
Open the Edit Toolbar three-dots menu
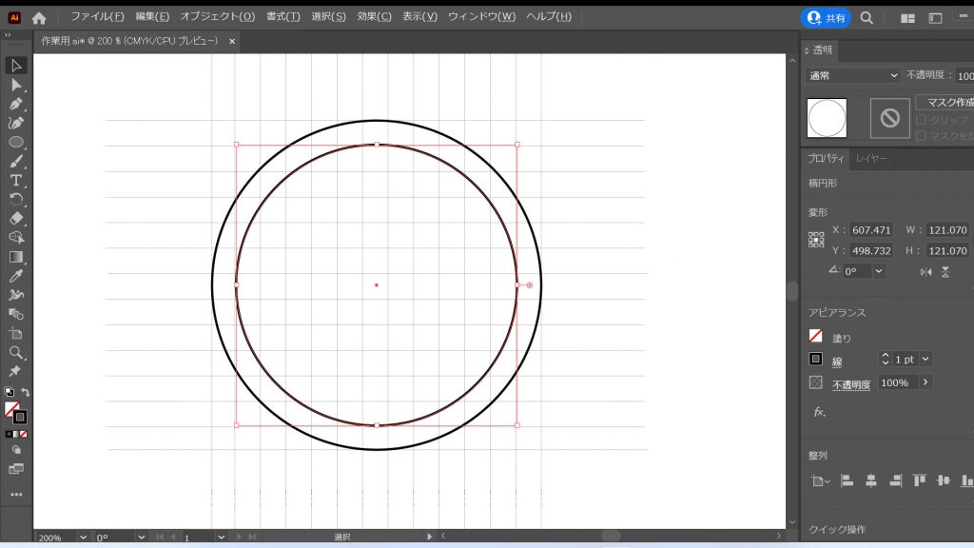pyautogui.click(x=16, y=495)
